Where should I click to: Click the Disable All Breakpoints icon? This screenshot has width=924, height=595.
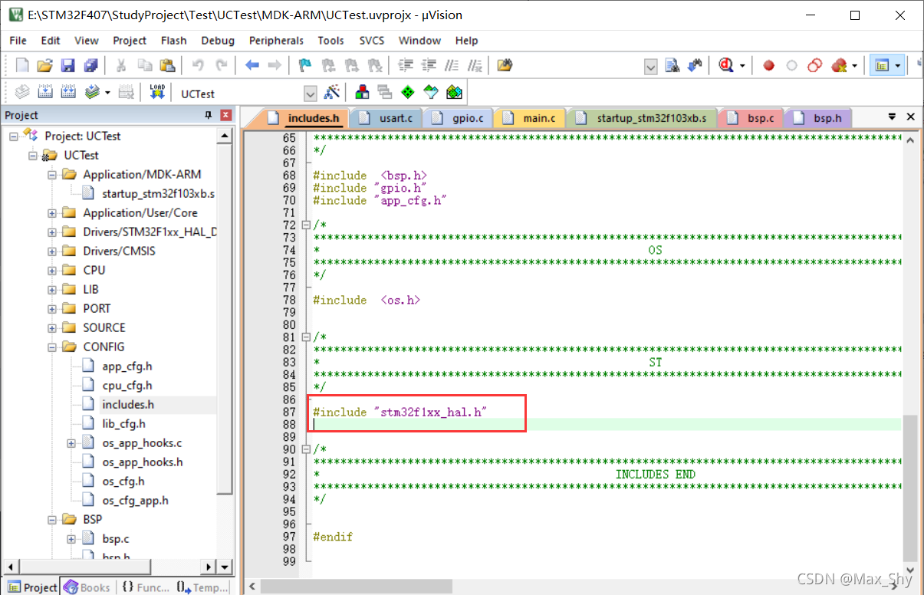[x=815, y=66]
